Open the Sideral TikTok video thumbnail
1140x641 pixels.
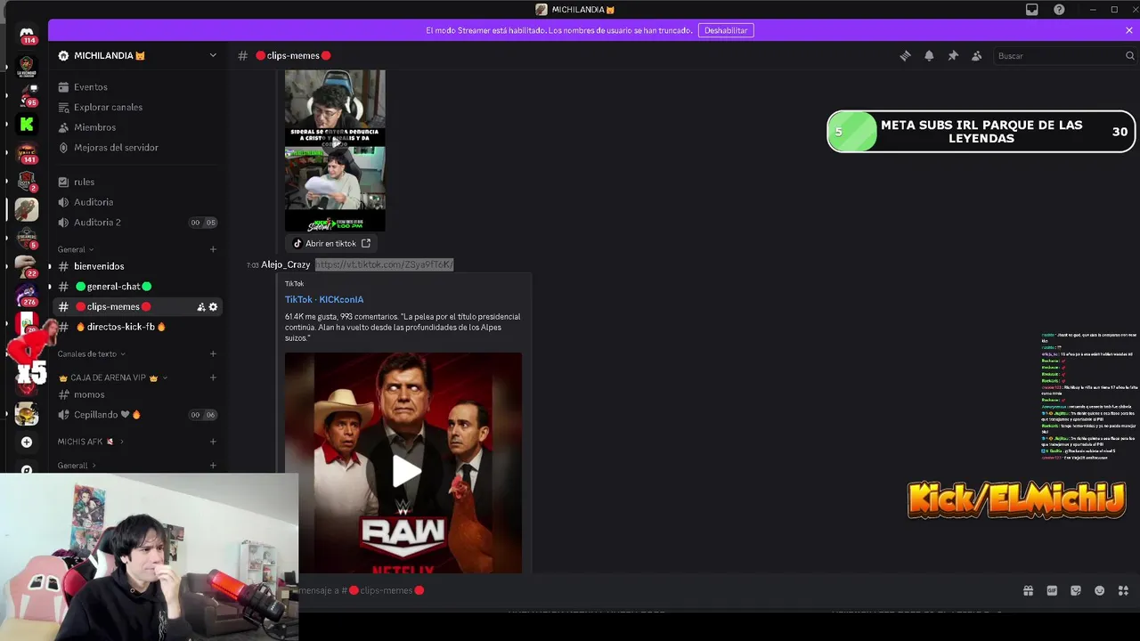[335, 151]
